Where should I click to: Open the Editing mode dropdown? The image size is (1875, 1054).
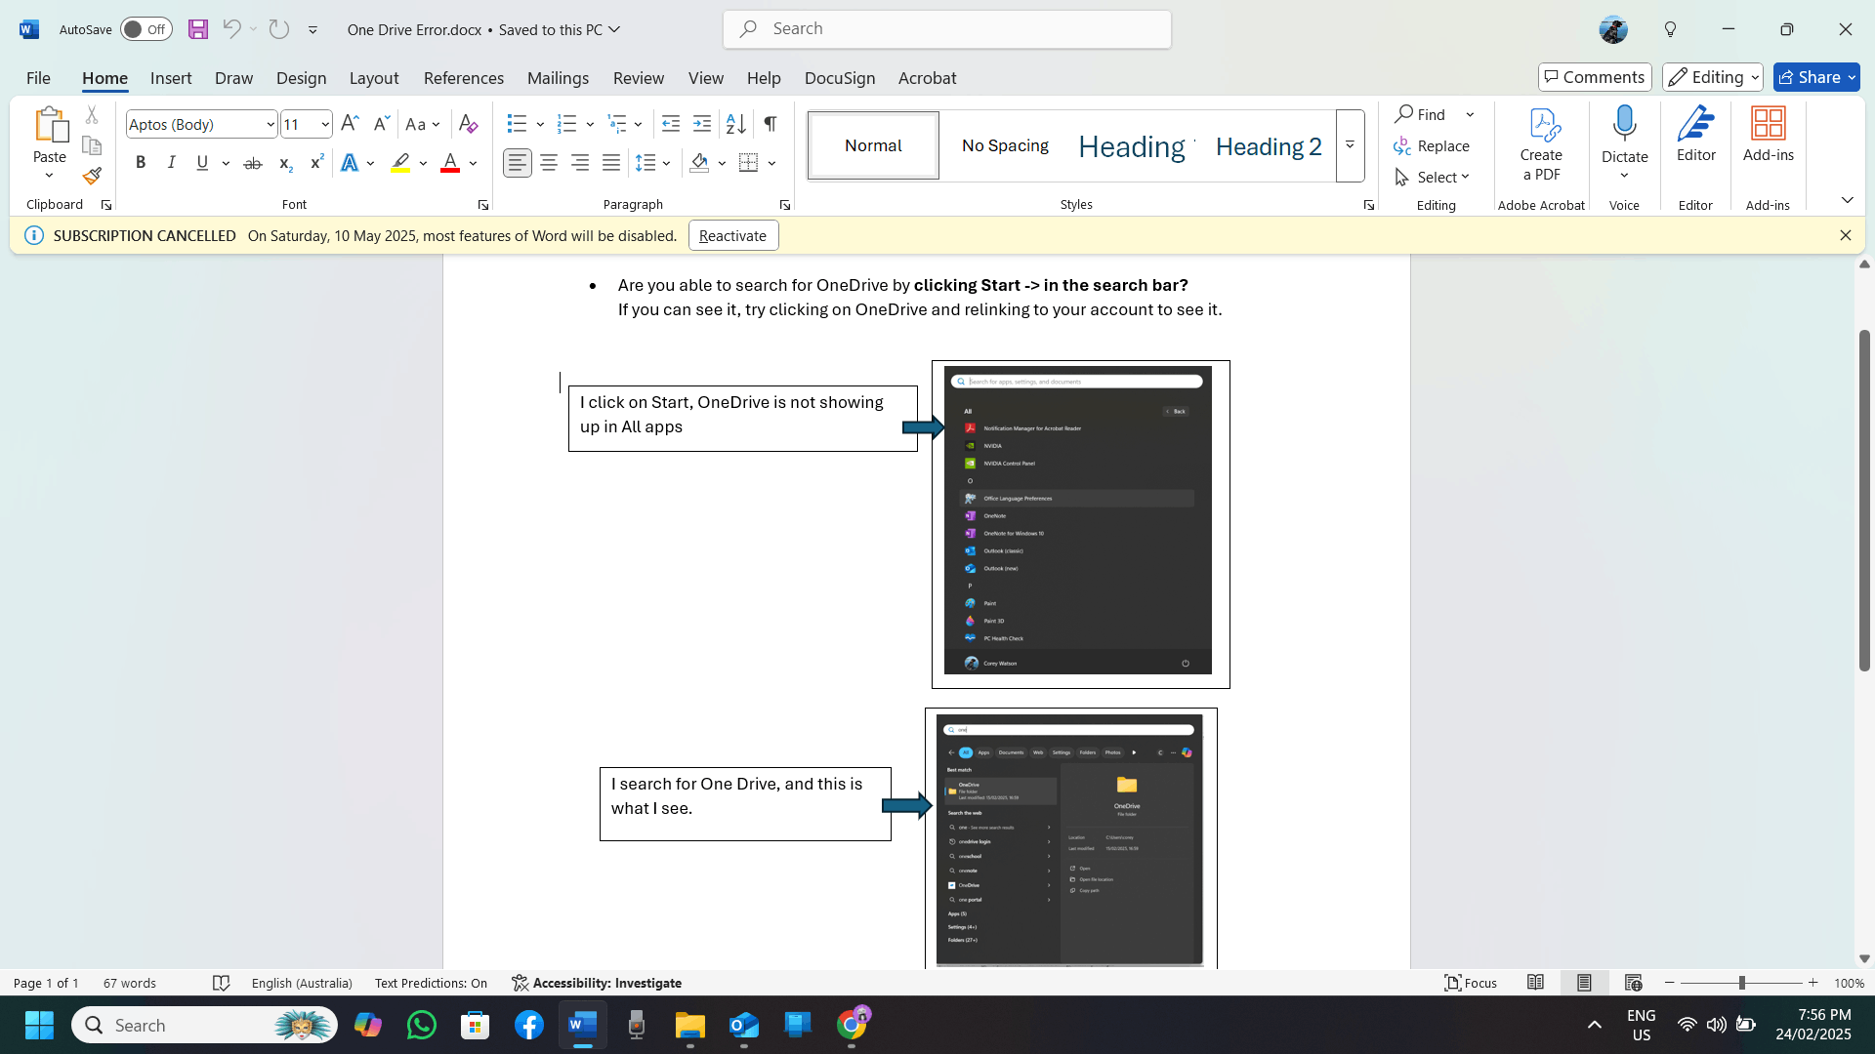click(1713, 77)
